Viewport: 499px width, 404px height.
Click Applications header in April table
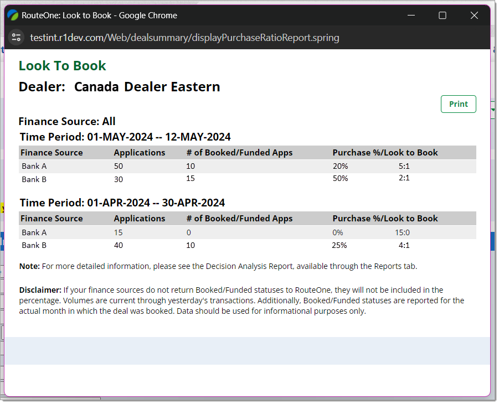pos(140,219)
